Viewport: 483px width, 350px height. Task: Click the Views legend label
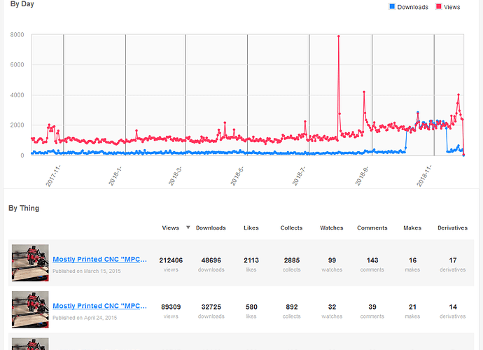(x=452, y=7)
